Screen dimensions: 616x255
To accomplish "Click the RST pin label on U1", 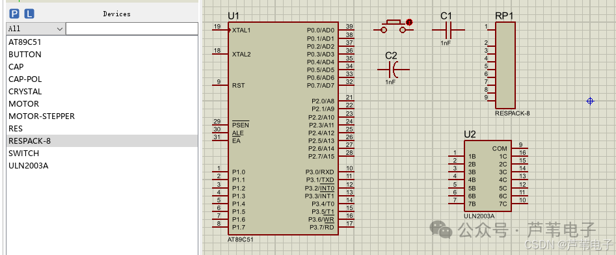I will 239,85.
